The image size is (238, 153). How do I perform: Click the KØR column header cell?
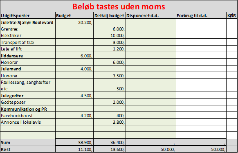coord(232,15)
